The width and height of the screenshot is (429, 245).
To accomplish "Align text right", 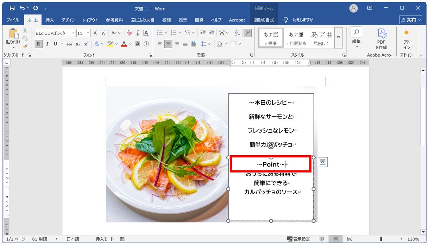I will (x=177, y=44).
